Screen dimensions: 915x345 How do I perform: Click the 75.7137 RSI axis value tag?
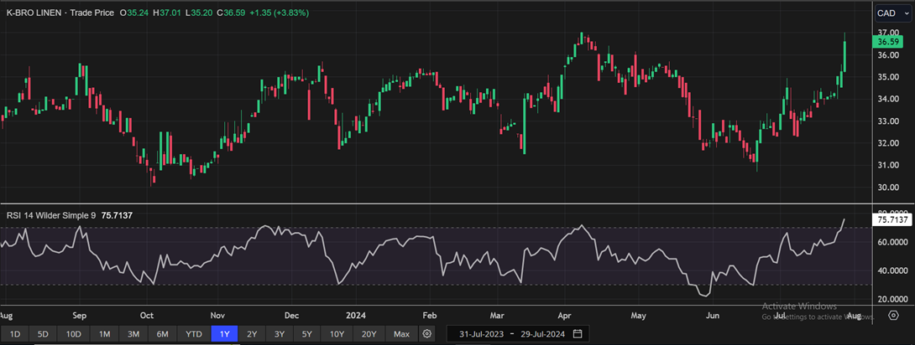[x=891, y=220]
